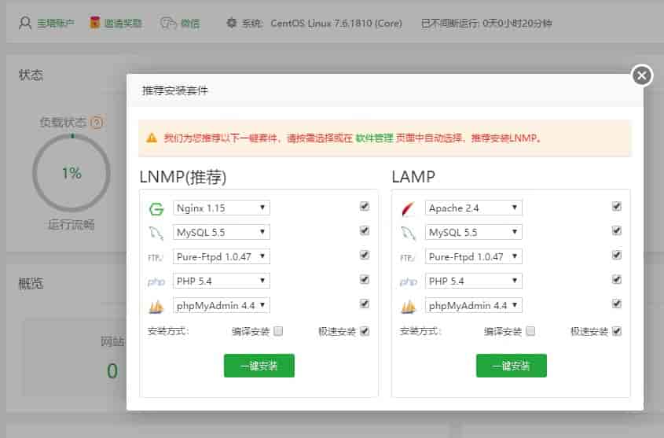Enable 编译安装 checkbox under LNMP
The height and width of the screenshot is (438, 664).
[278, 332]
